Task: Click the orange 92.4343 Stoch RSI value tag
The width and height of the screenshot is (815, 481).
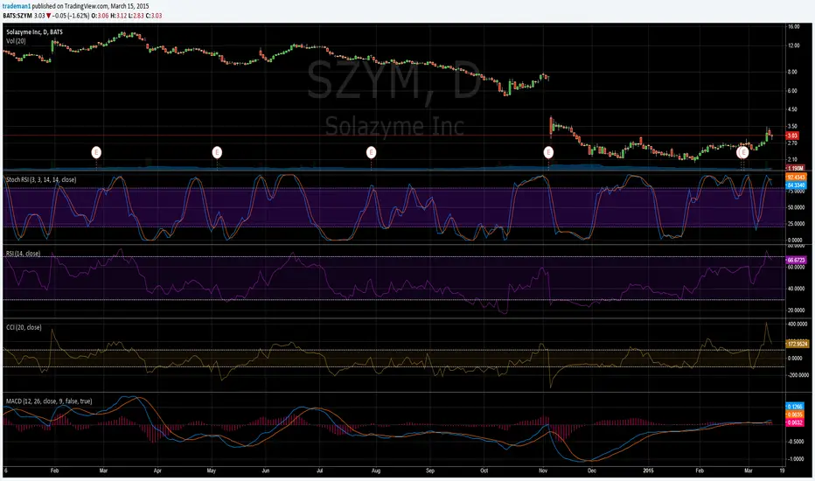Action: click(796, 178)
